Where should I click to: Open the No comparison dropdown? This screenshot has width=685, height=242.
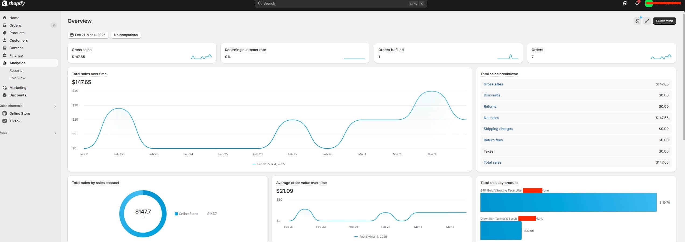coord(126,35)
